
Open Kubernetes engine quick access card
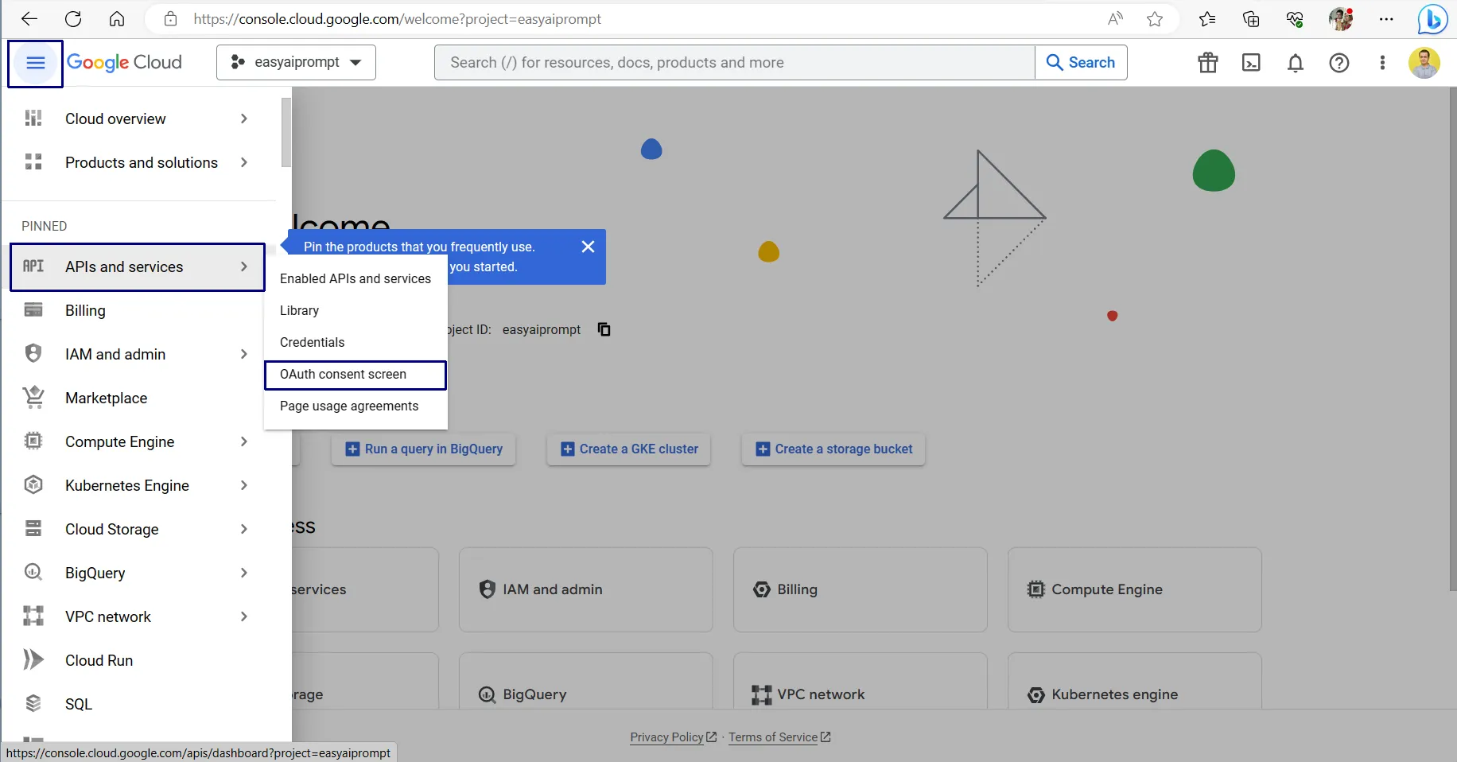(1134, 681)
